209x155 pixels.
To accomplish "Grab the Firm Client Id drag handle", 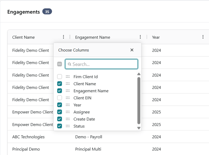I will pyautogui.click(x=68, y=77).
